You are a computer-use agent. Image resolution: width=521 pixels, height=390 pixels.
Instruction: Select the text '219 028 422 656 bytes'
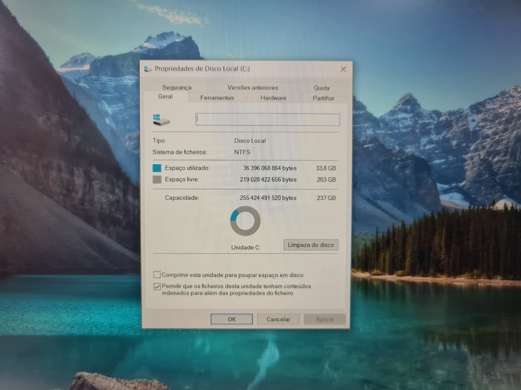click(x=268, y=179)
